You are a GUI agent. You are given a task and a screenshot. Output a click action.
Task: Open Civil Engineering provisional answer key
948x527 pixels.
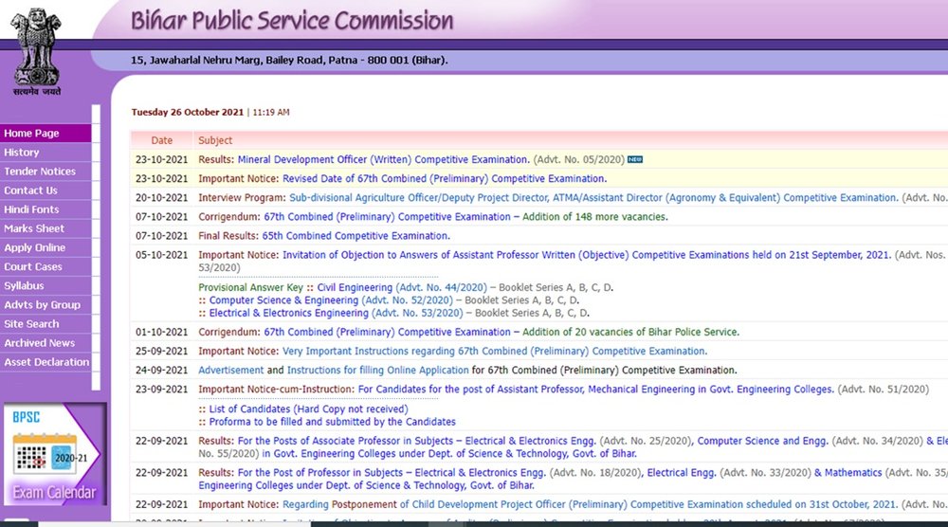tap(355, 288)
